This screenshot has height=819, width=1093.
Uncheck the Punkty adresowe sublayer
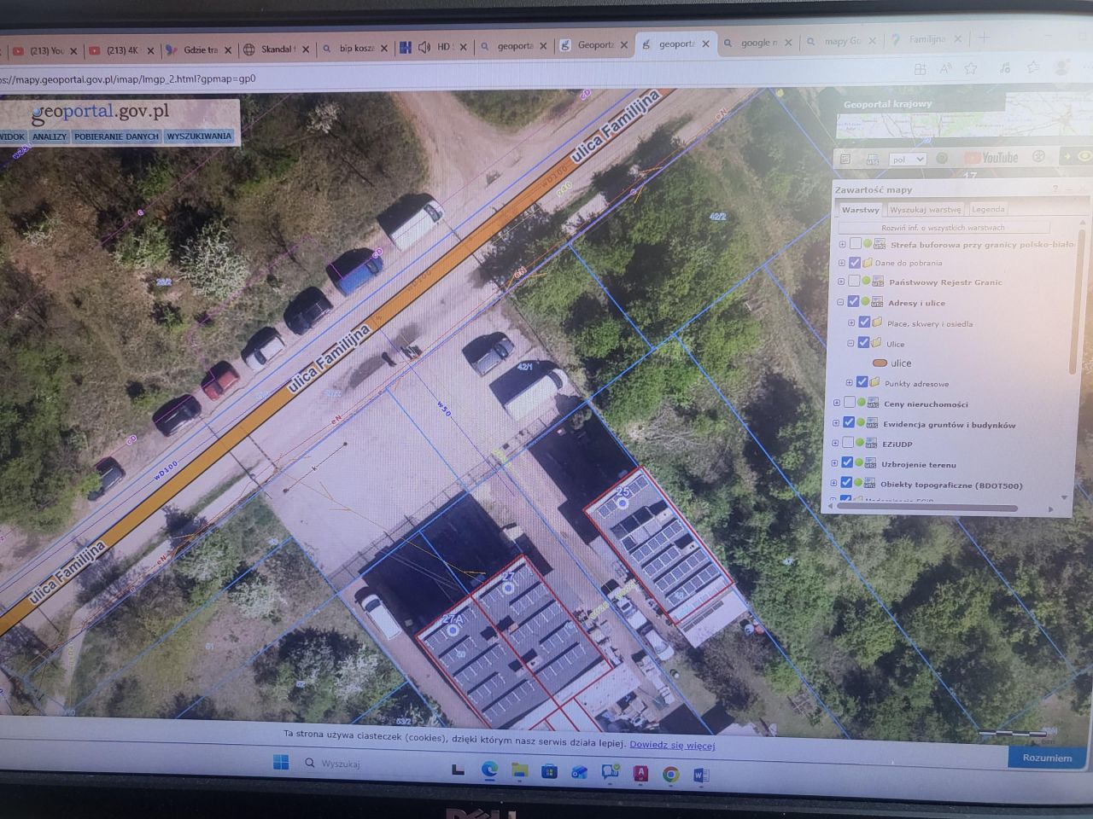coord(862,382)
